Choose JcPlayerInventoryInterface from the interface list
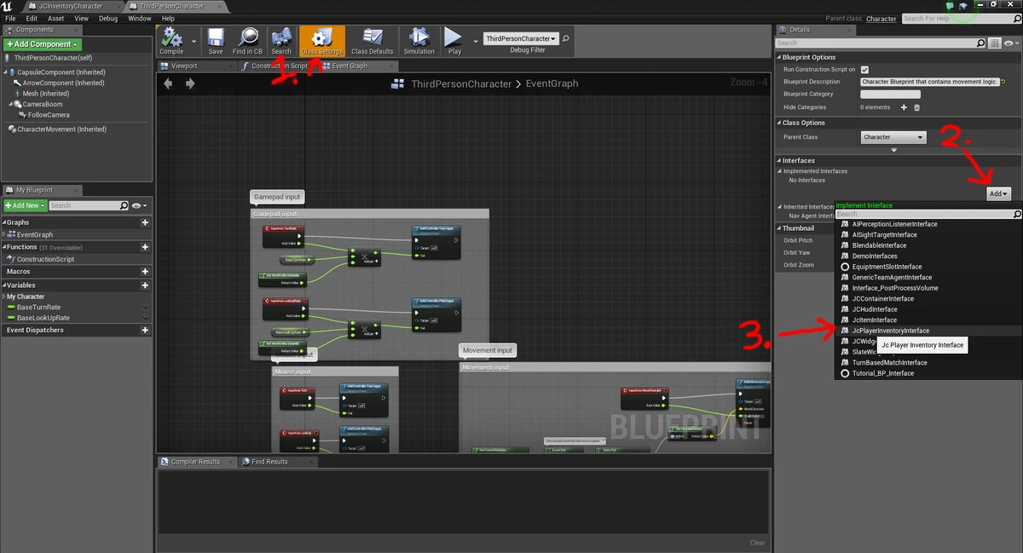 click(x=890, y=331)
